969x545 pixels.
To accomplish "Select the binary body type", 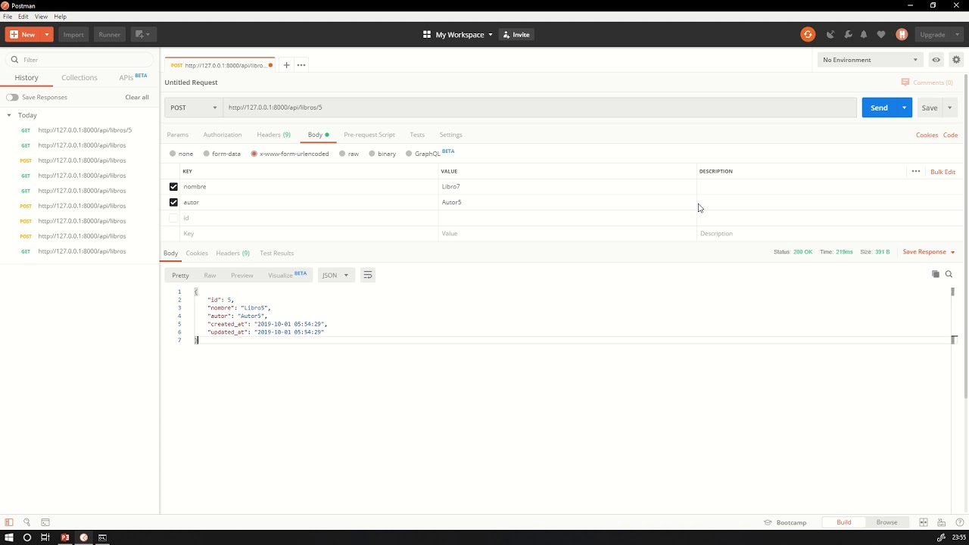I will pyautogui.click(x=372, y=154).
